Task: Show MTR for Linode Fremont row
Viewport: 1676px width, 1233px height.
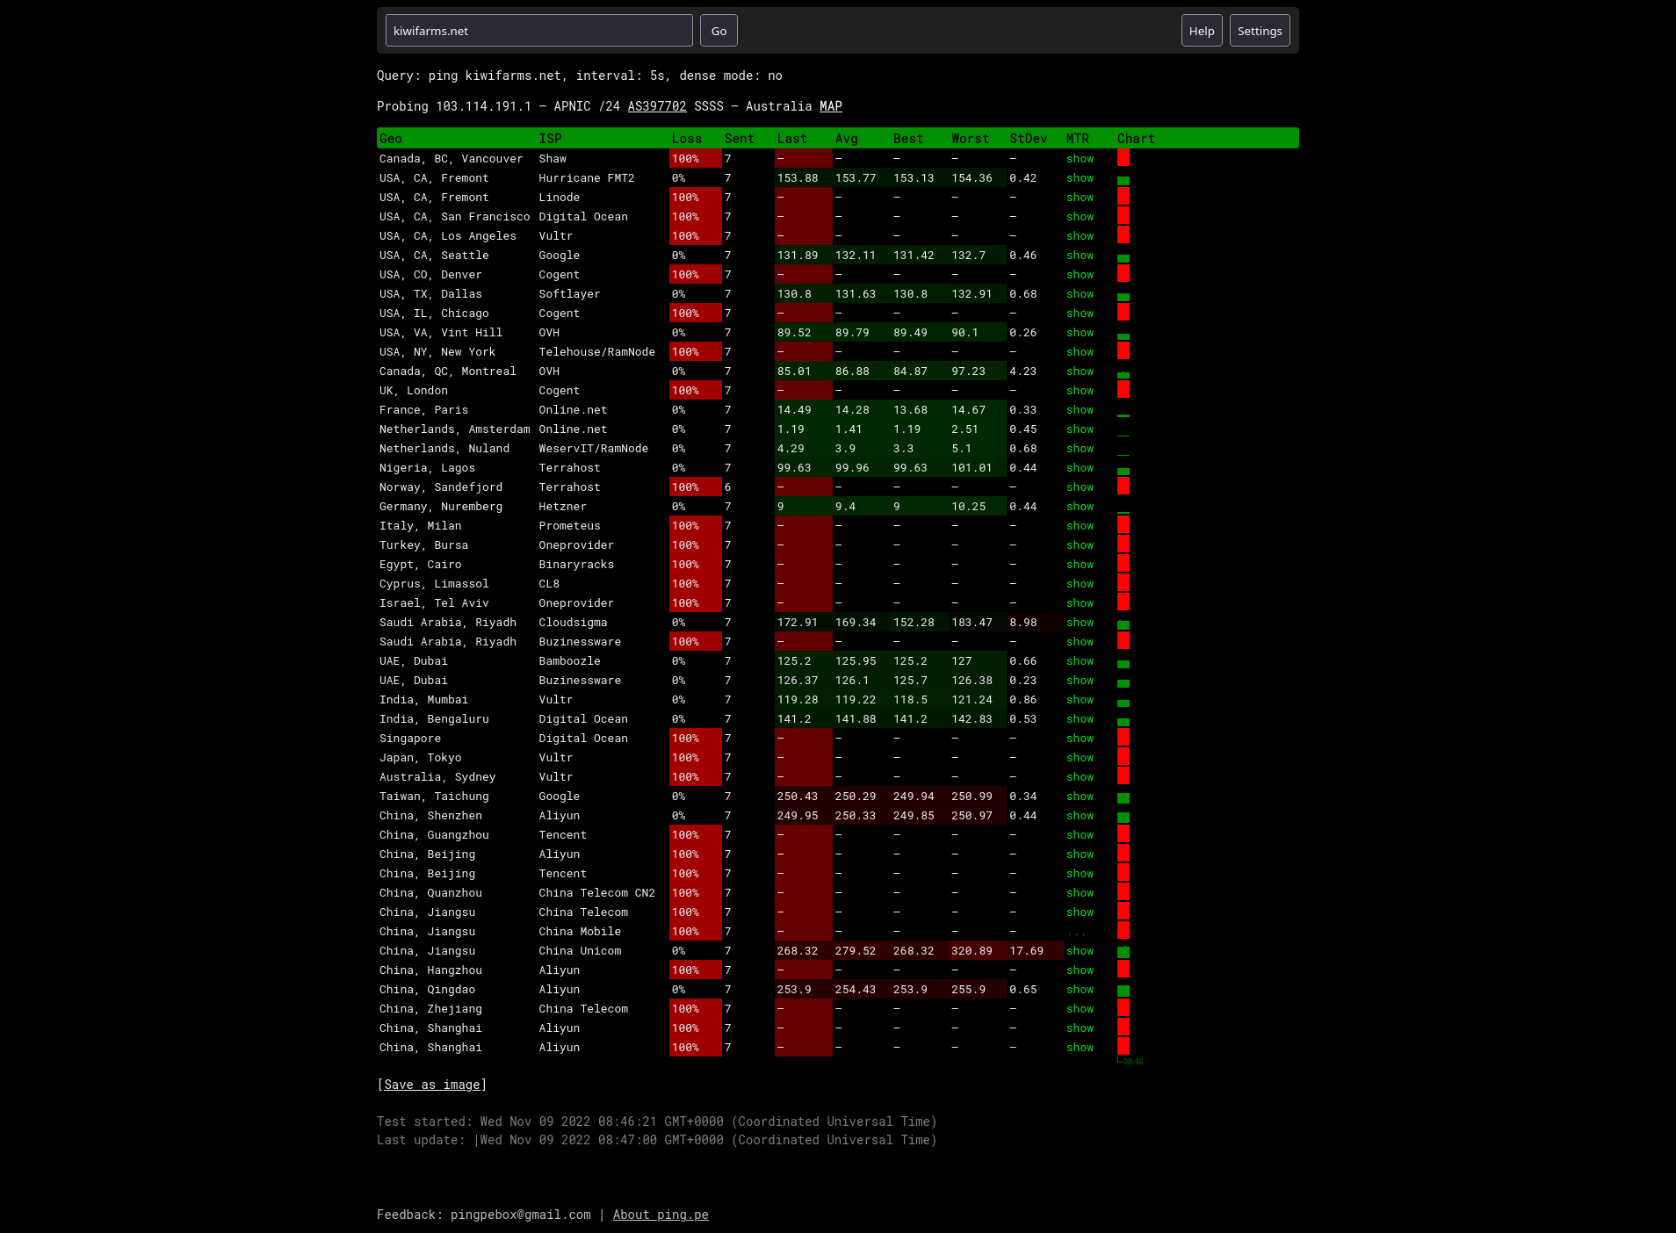Action: coord(1080,198)
